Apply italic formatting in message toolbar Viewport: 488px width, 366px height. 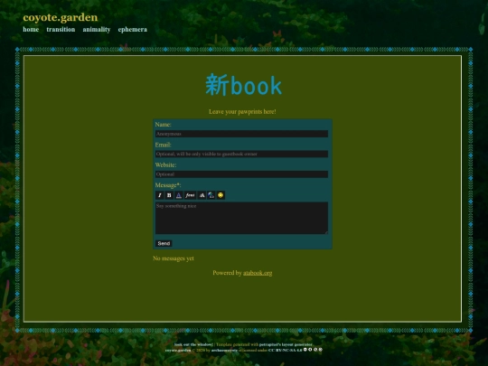pyautogui.click(x=160, y=195)
